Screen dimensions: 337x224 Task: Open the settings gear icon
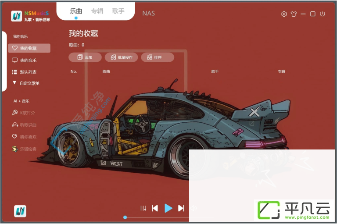(x=284, y=14)
